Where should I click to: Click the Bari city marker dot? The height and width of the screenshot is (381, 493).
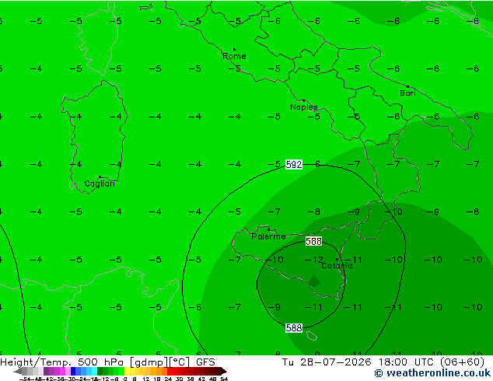click(x=407, y=86)
